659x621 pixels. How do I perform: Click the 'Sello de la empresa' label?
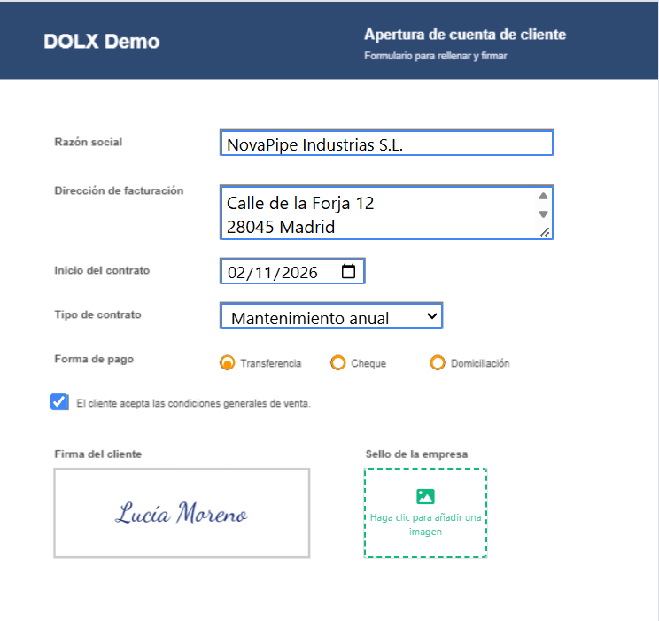click(x=416, y=454)
